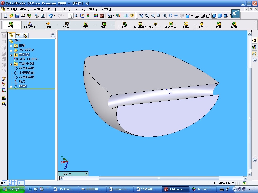Open the 插入(I) menu
Viewport: 258px width, 193px height.
tap(52, 9)
